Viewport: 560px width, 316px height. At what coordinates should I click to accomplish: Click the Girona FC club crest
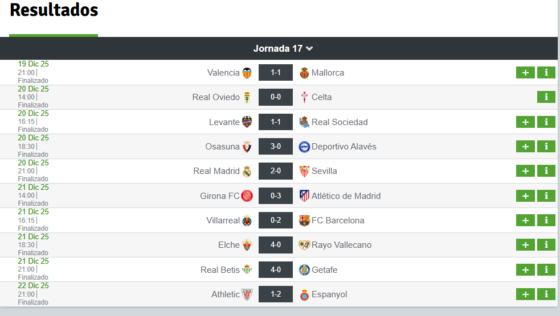tap(247, 196)
